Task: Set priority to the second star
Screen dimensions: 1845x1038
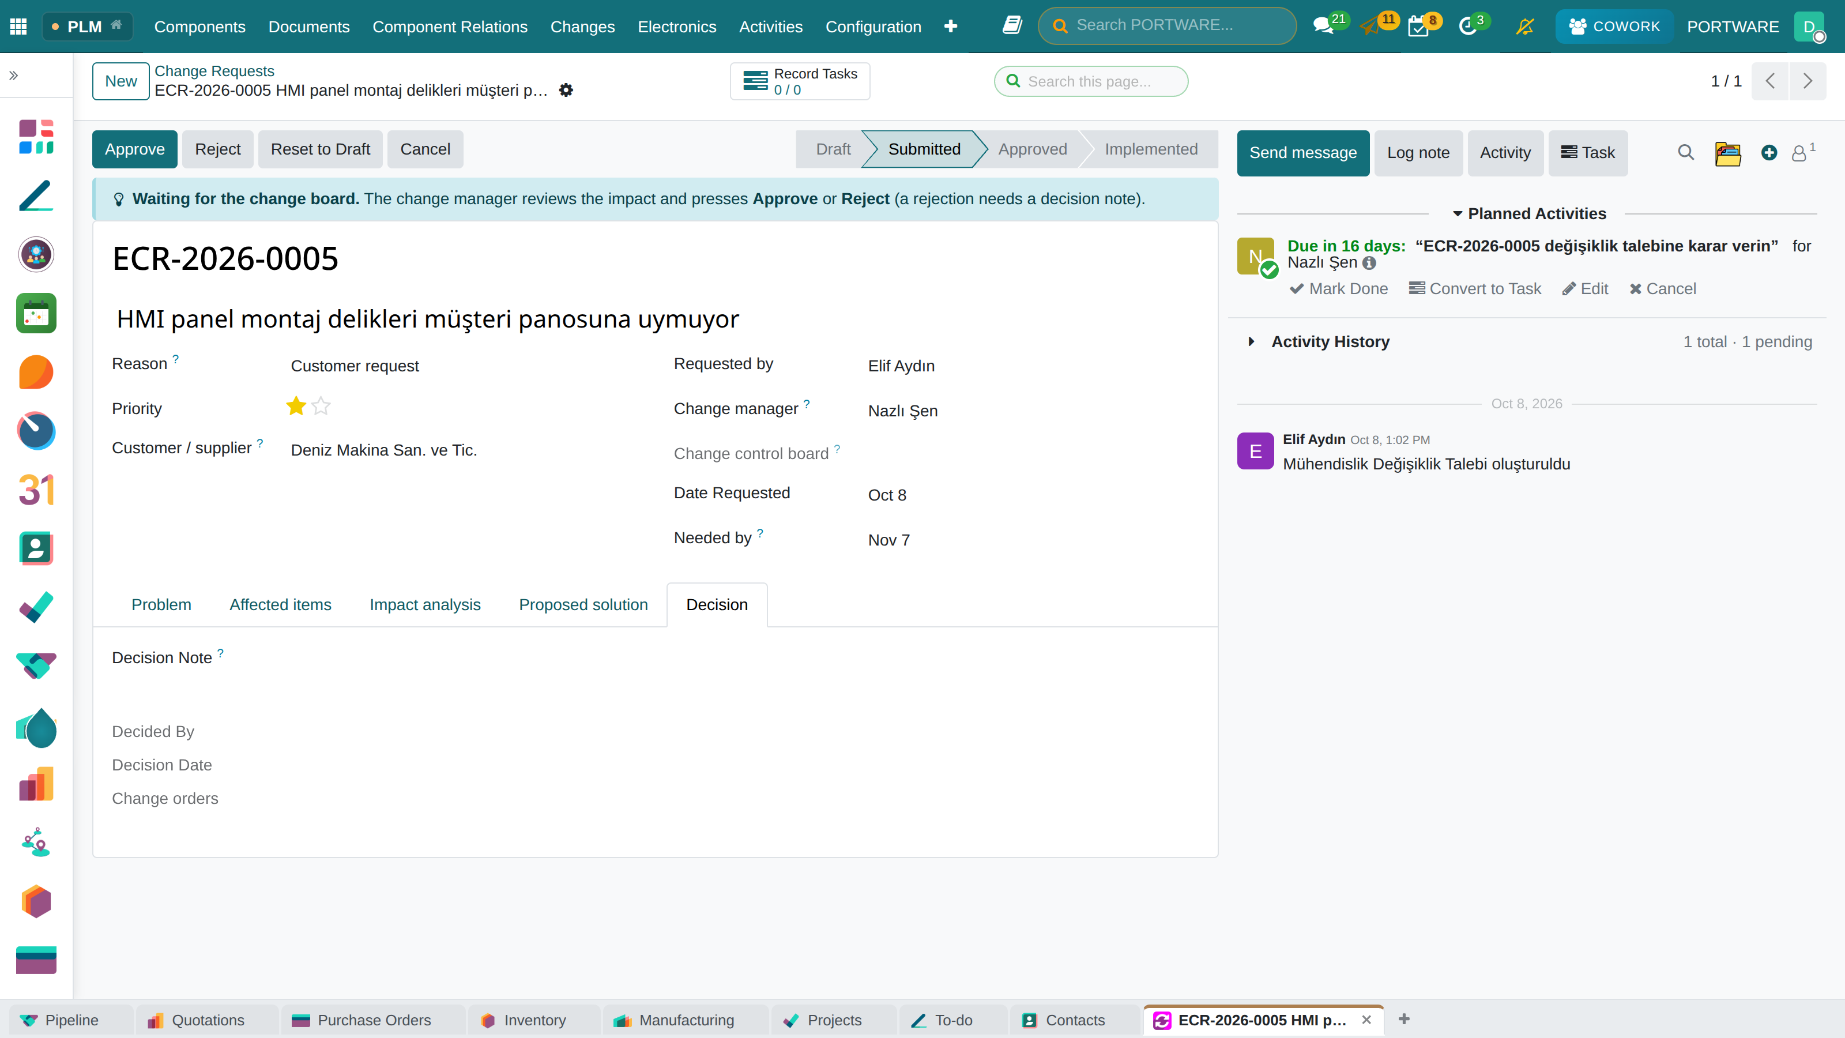Action: [321, 407]
